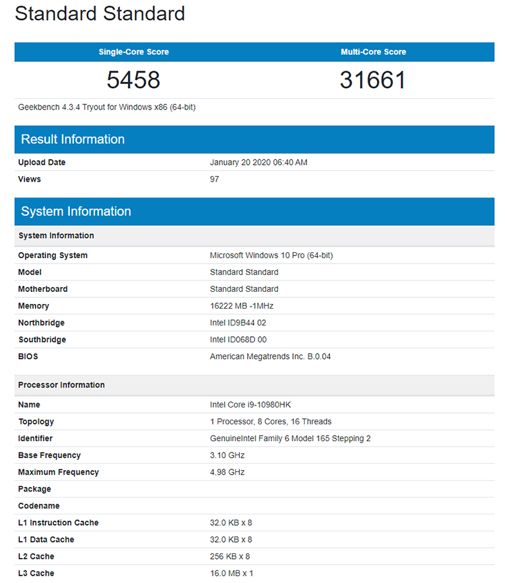Click the Views count 97
Screen dimensions: 505x583
click(214, 180)
